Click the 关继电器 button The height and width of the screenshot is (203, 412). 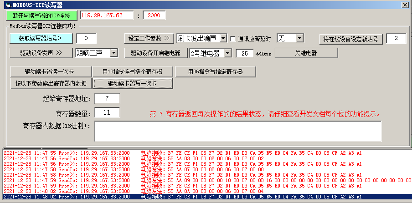click(x=306, y=53)
